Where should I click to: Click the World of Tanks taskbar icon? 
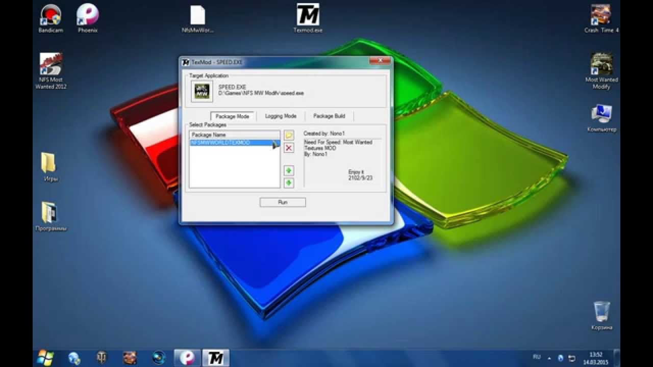click(x=102, y=358)
